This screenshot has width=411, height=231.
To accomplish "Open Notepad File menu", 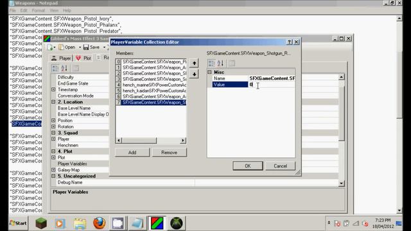I will click(x=12, y=10).
